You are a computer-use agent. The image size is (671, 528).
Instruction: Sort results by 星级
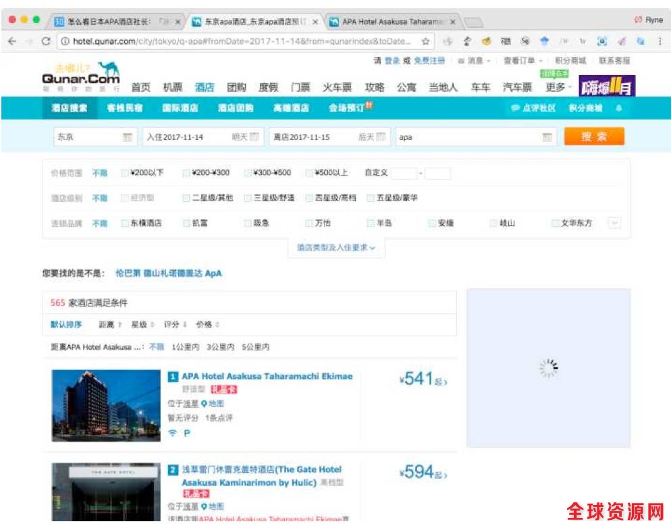[x=142, y=325]
